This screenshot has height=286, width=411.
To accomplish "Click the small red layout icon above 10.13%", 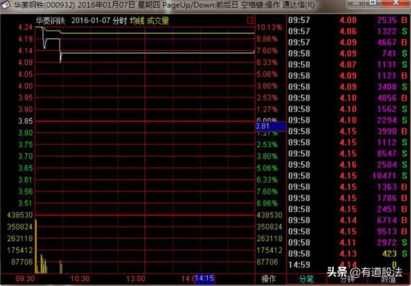I will (250, 20).
